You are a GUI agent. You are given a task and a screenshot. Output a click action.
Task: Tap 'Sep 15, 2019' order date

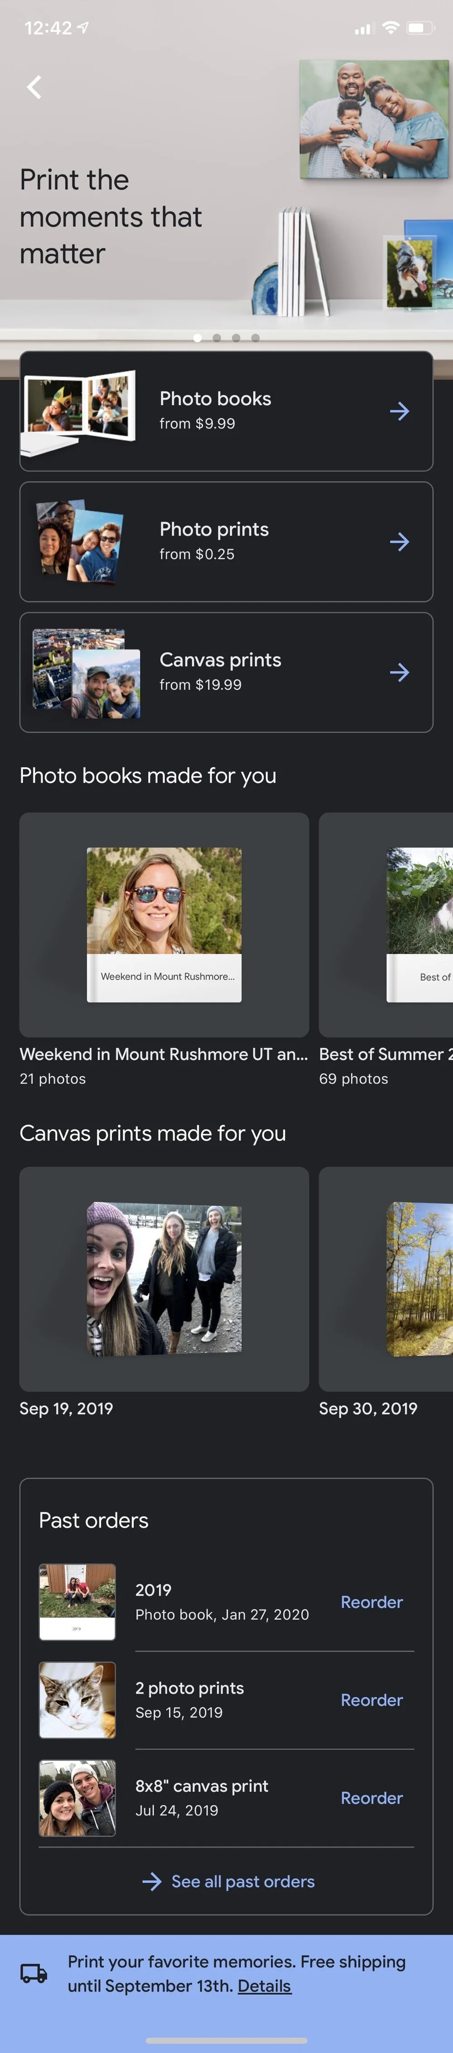pyautogui.click(x=179, y=1712)
